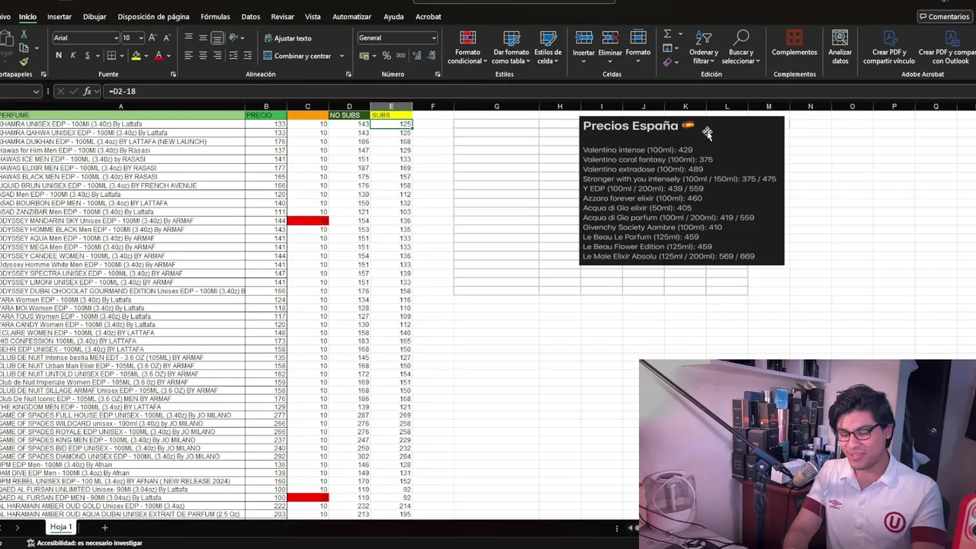Screen dimensions: 976x549
Task: Click Combinar y centrar button
Action: (x=297, y=56)
